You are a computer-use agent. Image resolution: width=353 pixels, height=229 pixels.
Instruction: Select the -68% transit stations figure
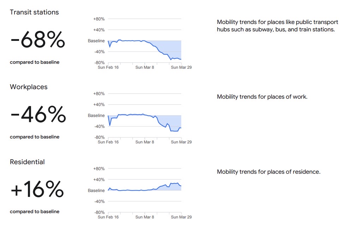tap(38, 39)
